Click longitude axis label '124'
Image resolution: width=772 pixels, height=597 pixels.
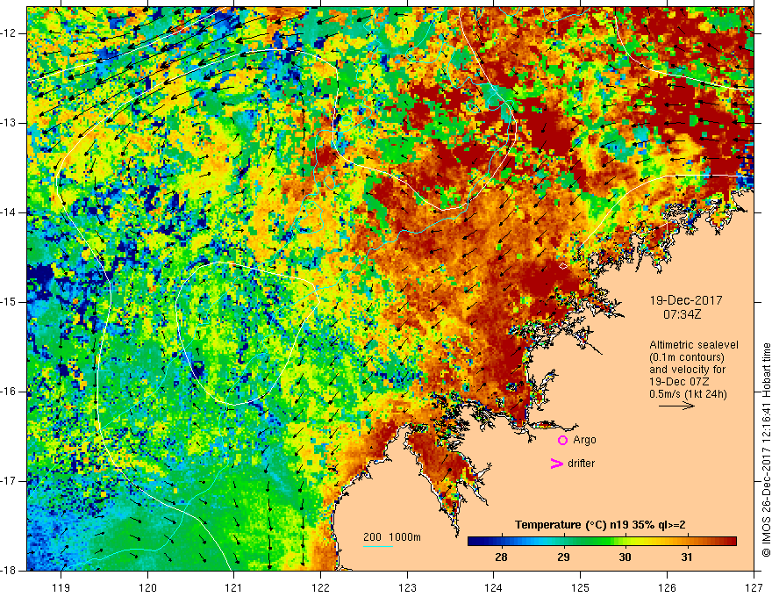click(x=494, y=587)
